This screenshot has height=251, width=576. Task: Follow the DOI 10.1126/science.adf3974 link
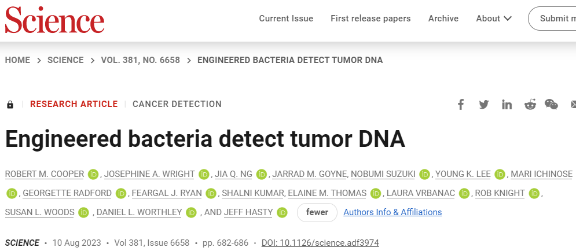pyautogui.click(x=320, y=243)
